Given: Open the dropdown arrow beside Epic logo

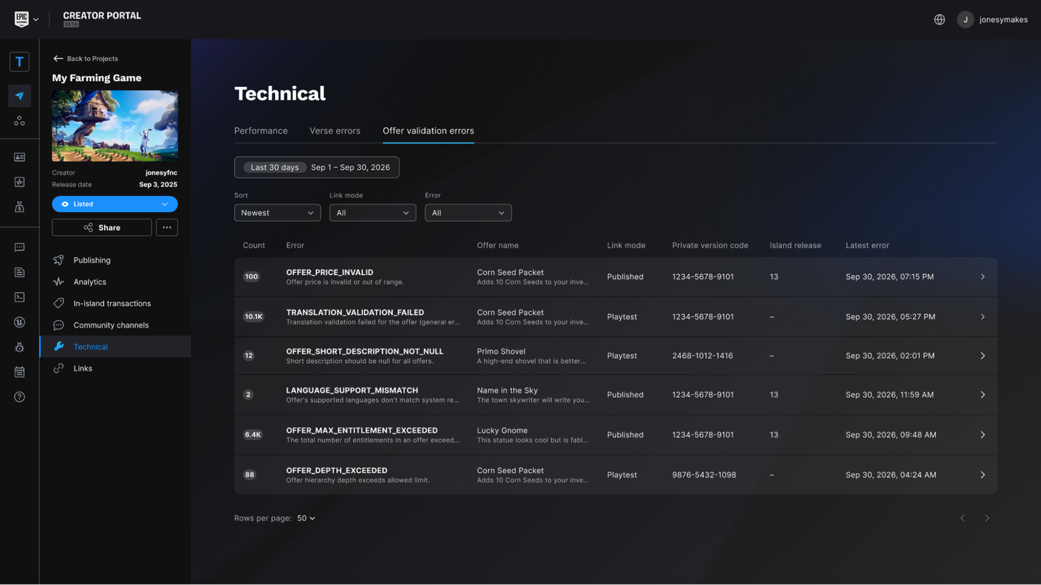Looking at the screenshot, I should click(36, 20).
